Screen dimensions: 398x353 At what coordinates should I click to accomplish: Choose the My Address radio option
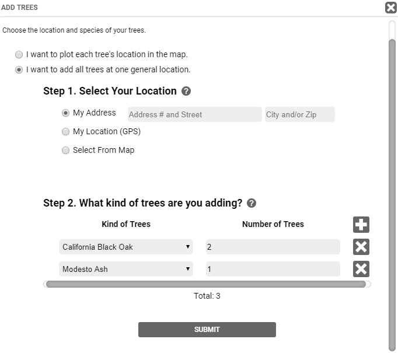[x=65, y=113]
